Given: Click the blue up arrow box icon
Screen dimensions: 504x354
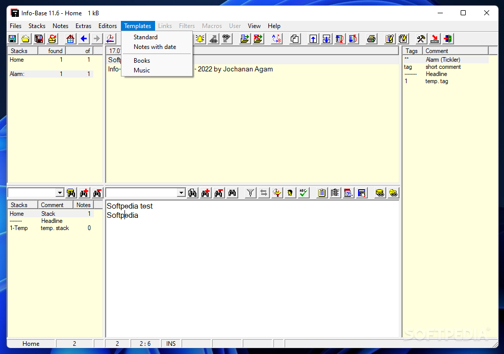Looking at the screenshot, I should (313, 39).
